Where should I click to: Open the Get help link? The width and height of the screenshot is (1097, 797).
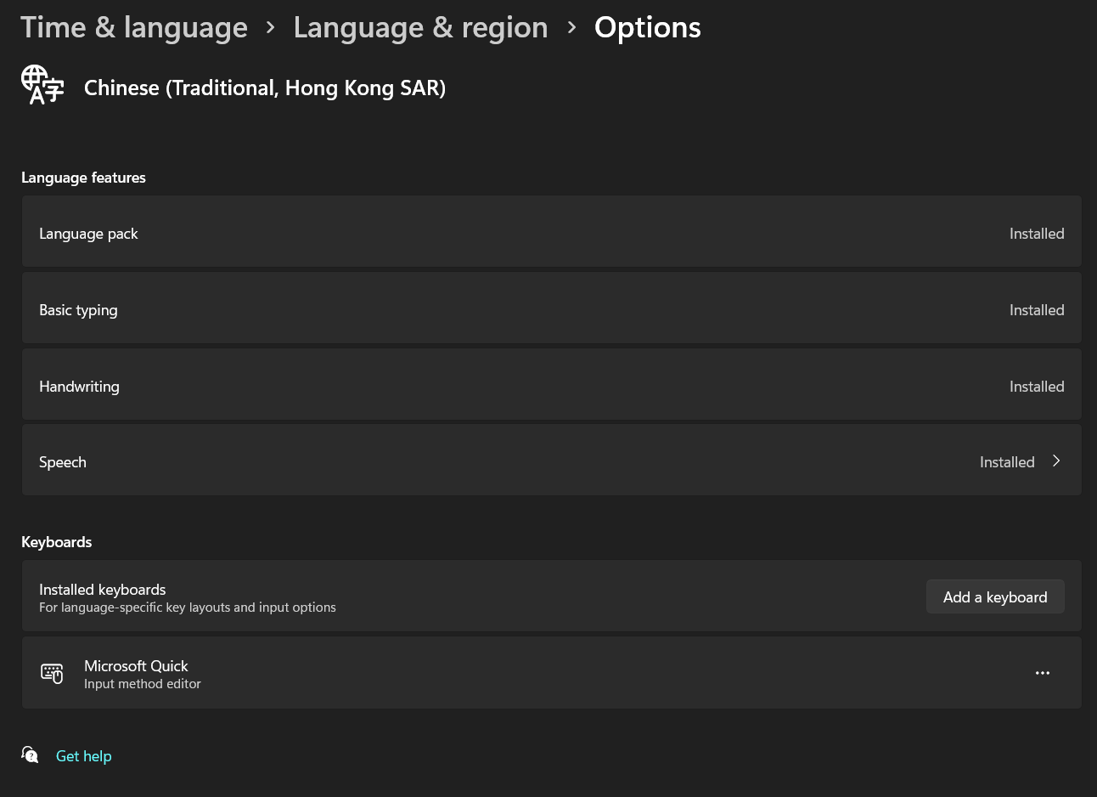(83, 755)
